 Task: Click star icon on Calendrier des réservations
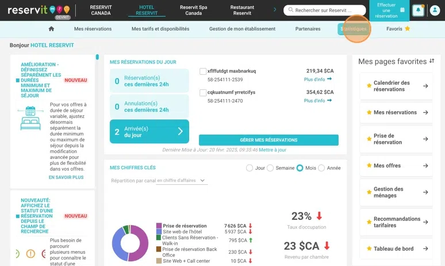369,86
